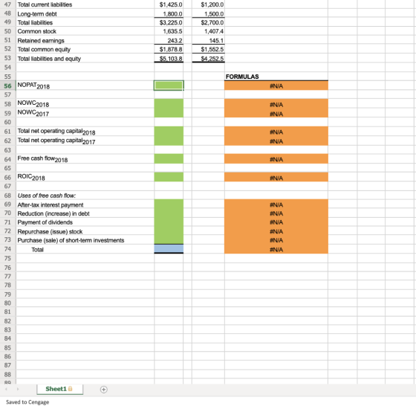Viewport: 416px width, 406px height.
Task: Click #N/A formula cell in row 62
Action: tap(276, 141)
